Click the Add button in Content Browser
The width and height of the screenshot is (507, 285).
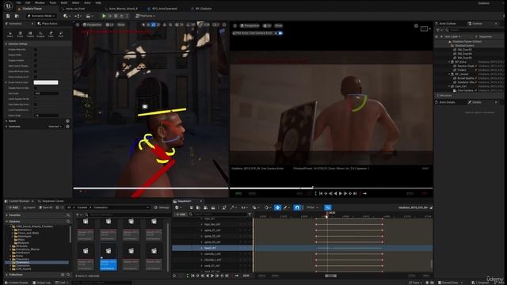(13, 207)
